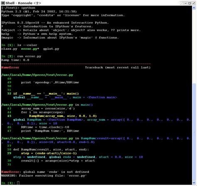Click the 'IPython 0.2.10pre18' banner line
The height and width of the screenshot is (186, 197).
(55, 23)
